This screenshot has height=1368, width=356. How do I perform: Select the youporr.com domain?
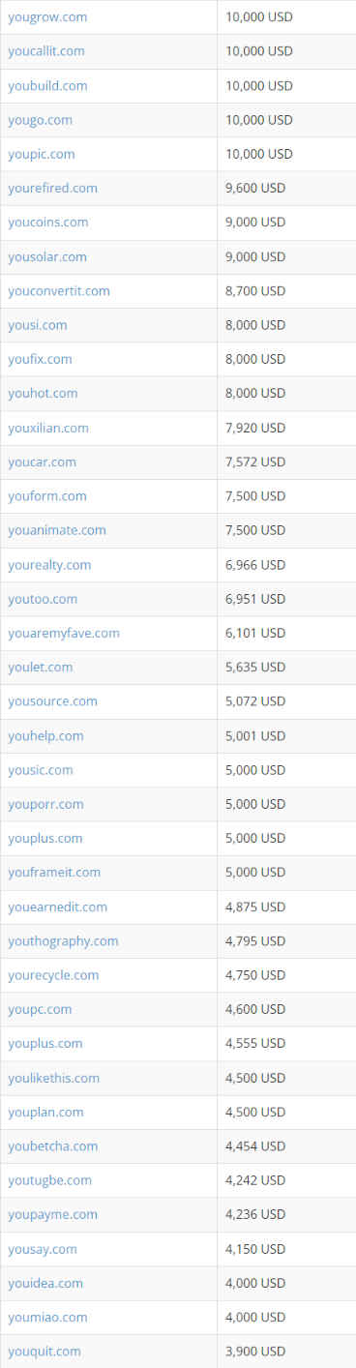tap(45, 804)
